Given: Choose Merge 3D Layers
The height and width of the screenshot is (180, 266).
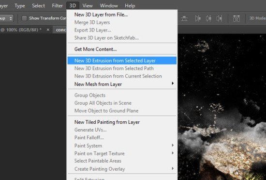Looking at the screenshot, I should (x=122, y=22).
